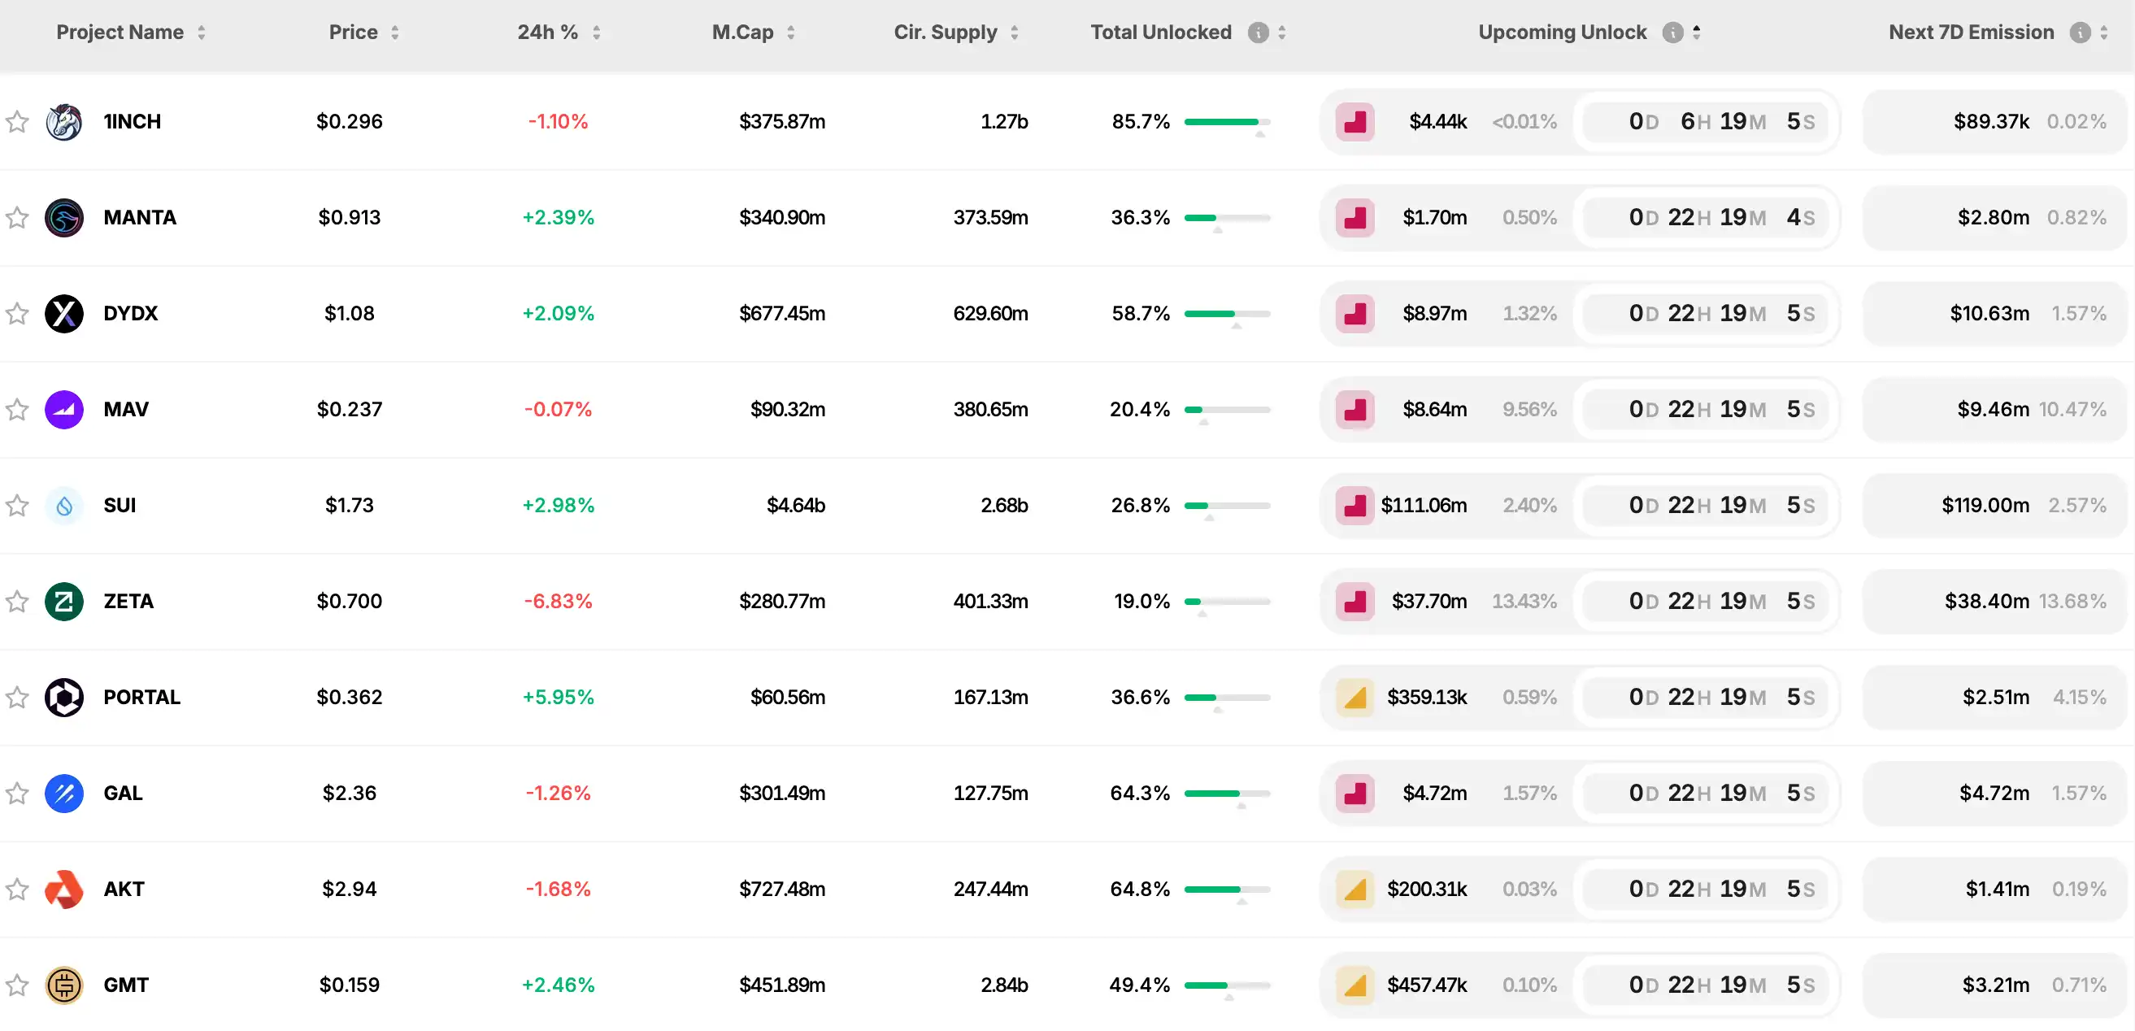
Task: Click the 1INCH unicorn logo icon
Action: [x=63, y=122]
